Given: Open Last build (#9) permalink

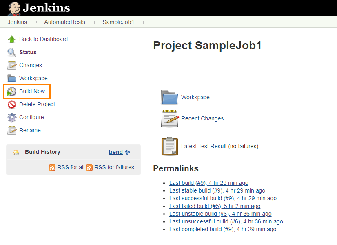Looking at the screenshot, I should (x=209, y=183).
